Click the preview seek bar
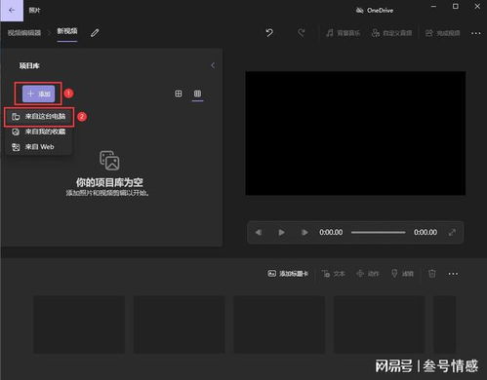 378,232
